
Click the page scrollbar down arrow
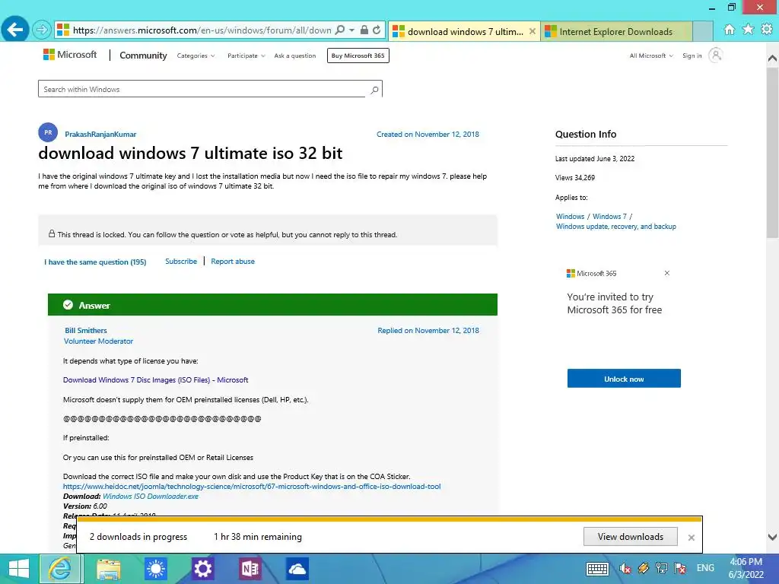773,537
